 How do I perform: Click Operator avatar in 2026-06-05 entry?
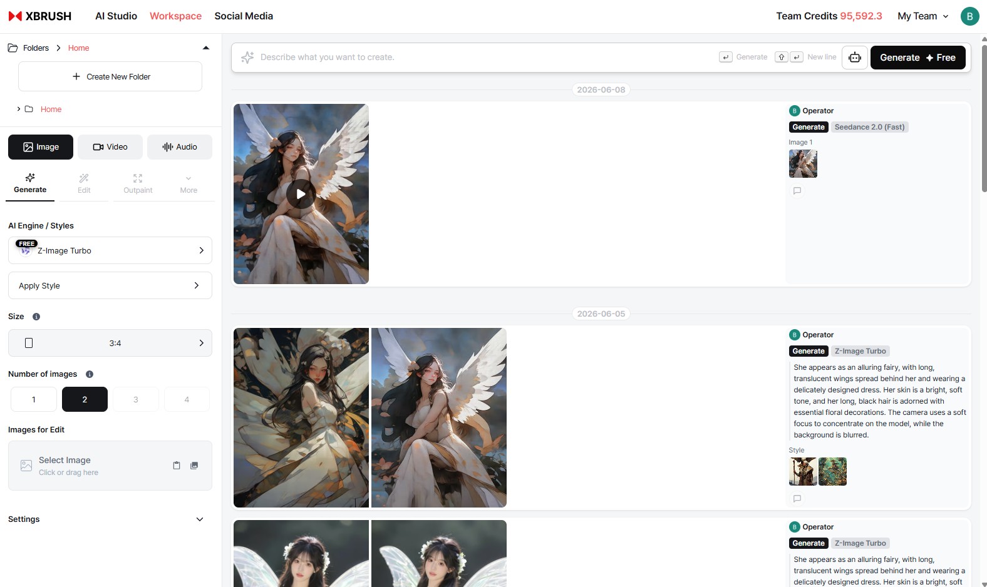click(794, 335)
